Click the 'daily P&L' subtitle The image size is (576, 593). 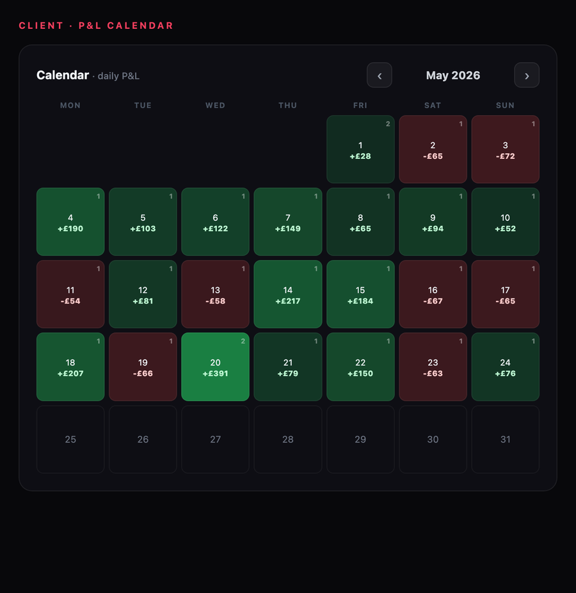118,76
